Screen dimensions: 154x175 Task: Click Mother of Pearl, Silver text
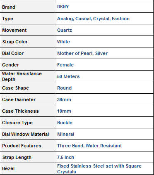(x=82, y=53)
